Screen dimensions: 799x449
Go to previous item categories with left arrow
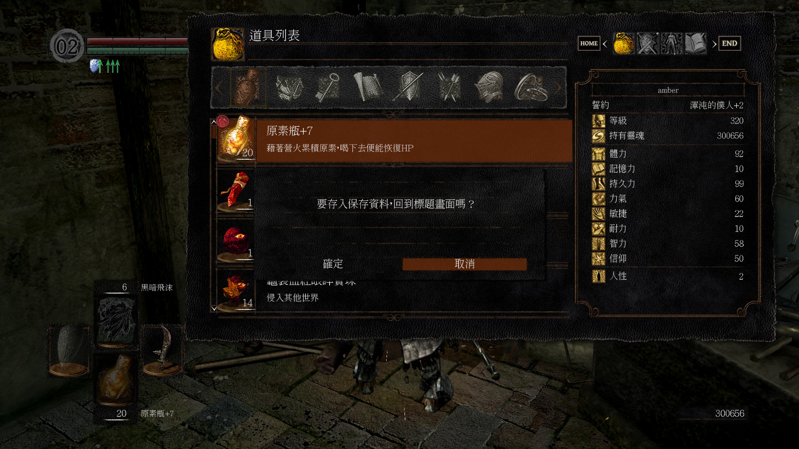click(x=218, y=88)
